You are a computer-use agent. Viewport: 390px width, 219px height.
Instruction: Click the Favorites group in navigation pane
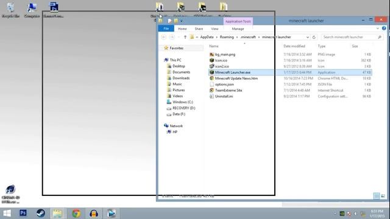pyautogui.click(x=176, y=48)
